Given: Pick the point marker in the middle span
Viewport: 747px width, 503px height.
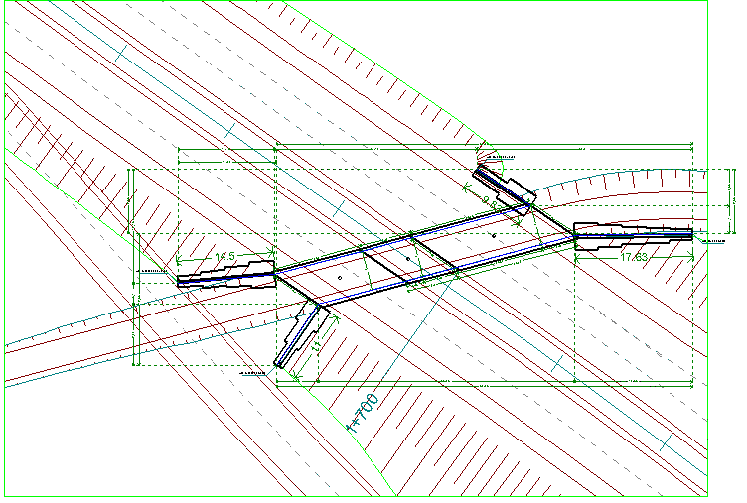Looking at the screenshot, I should (408, 260).
